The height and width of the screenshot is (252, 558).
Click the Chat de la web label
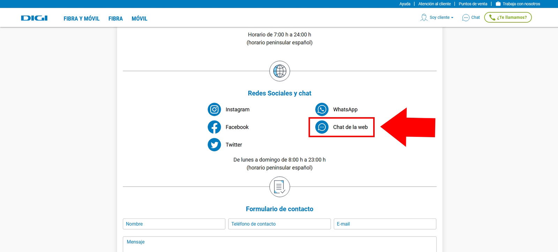[x=350, y=127]
